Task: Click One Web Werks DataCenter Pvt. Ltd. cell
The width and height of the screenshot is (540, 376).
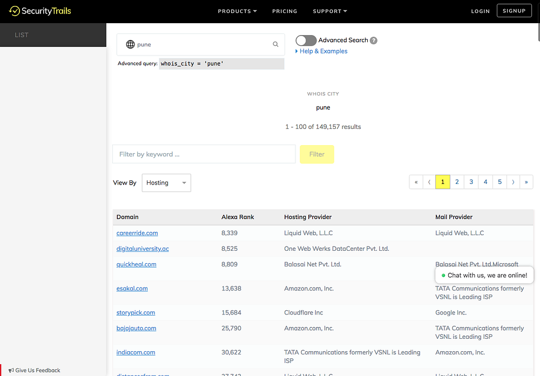Action: coord(336,249)
